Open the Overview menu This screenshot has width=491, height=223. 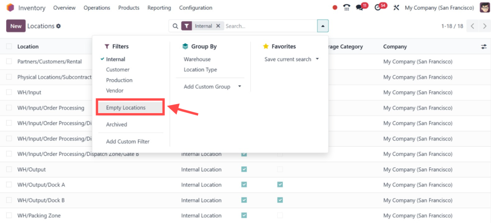click(x=64, y=8)
